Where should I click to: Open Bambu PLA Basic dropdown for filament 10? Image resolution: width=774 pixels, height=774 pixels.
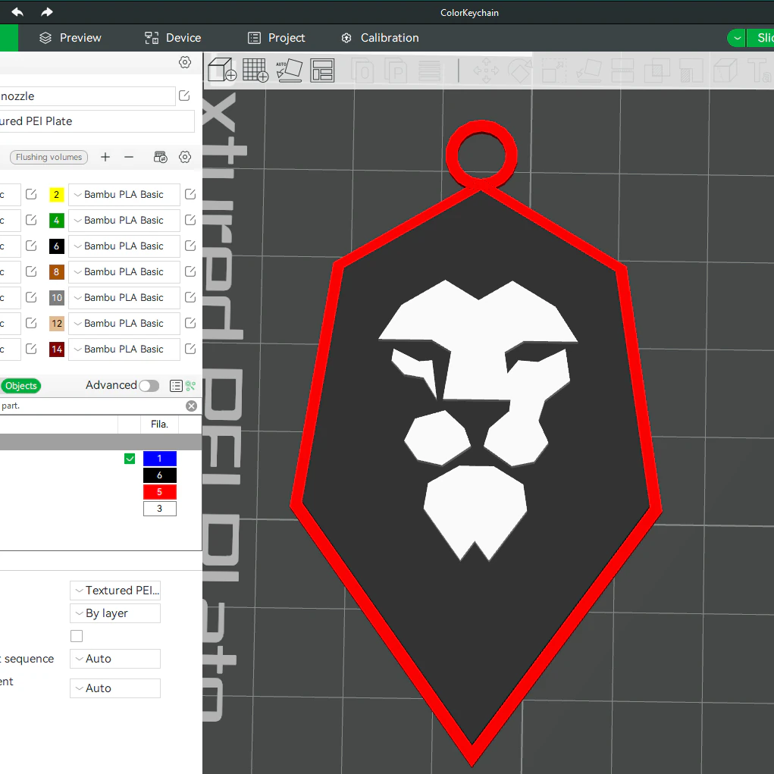[x=124, y=297]
